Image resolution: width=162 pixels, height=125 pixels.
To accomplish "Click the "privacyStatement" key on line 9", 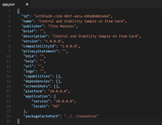I will tap(40, 51).
